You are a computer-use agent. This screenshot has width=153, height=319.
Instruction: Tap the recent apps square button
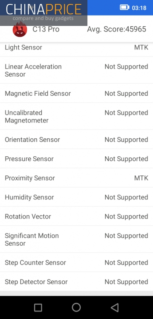(x=38, y=307)
